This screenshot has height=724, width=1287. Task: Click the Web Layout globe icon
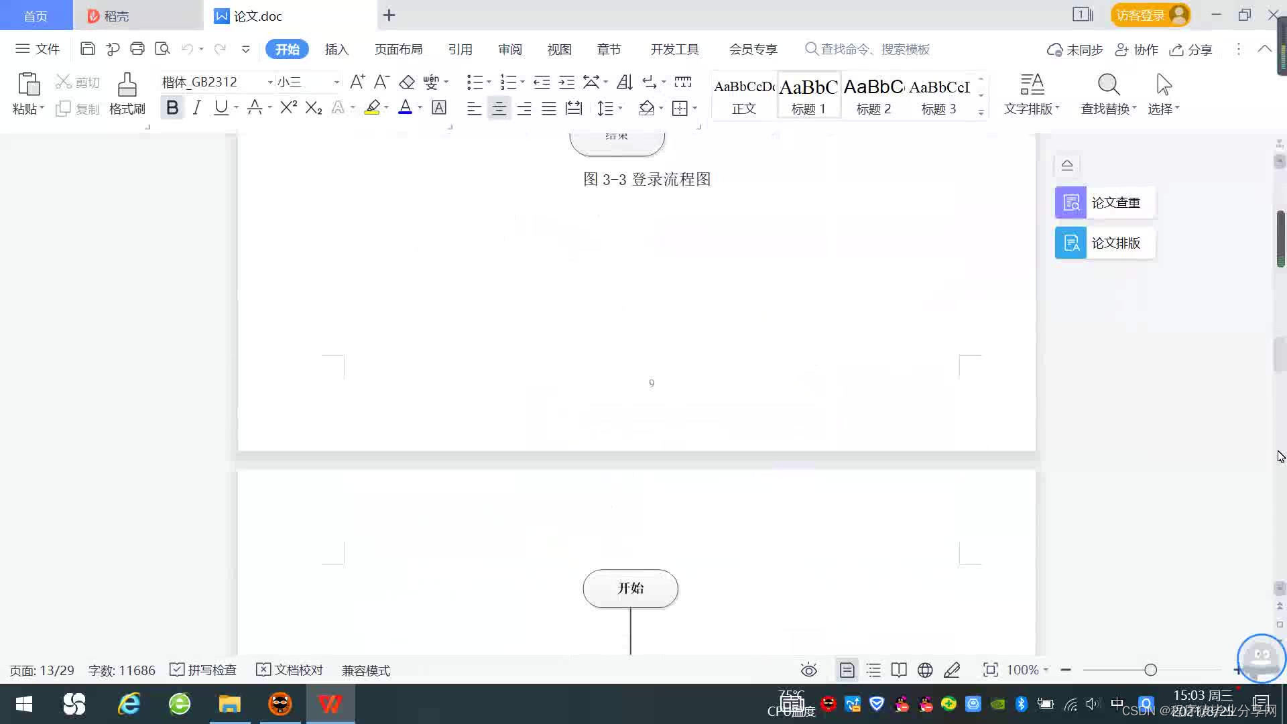(925, 670)
